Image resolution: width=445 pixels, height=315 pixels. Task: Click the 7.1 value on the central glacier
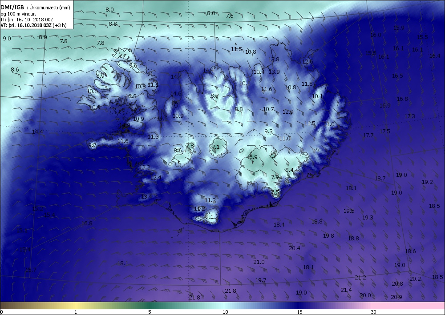point(216,147)
